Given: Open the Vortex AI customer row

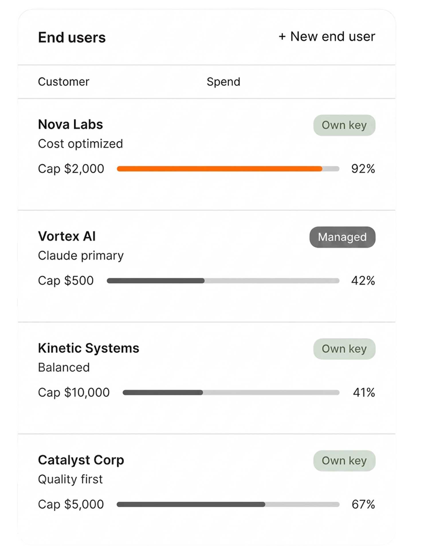Looking at the screenshot, I should coord(207,266).
